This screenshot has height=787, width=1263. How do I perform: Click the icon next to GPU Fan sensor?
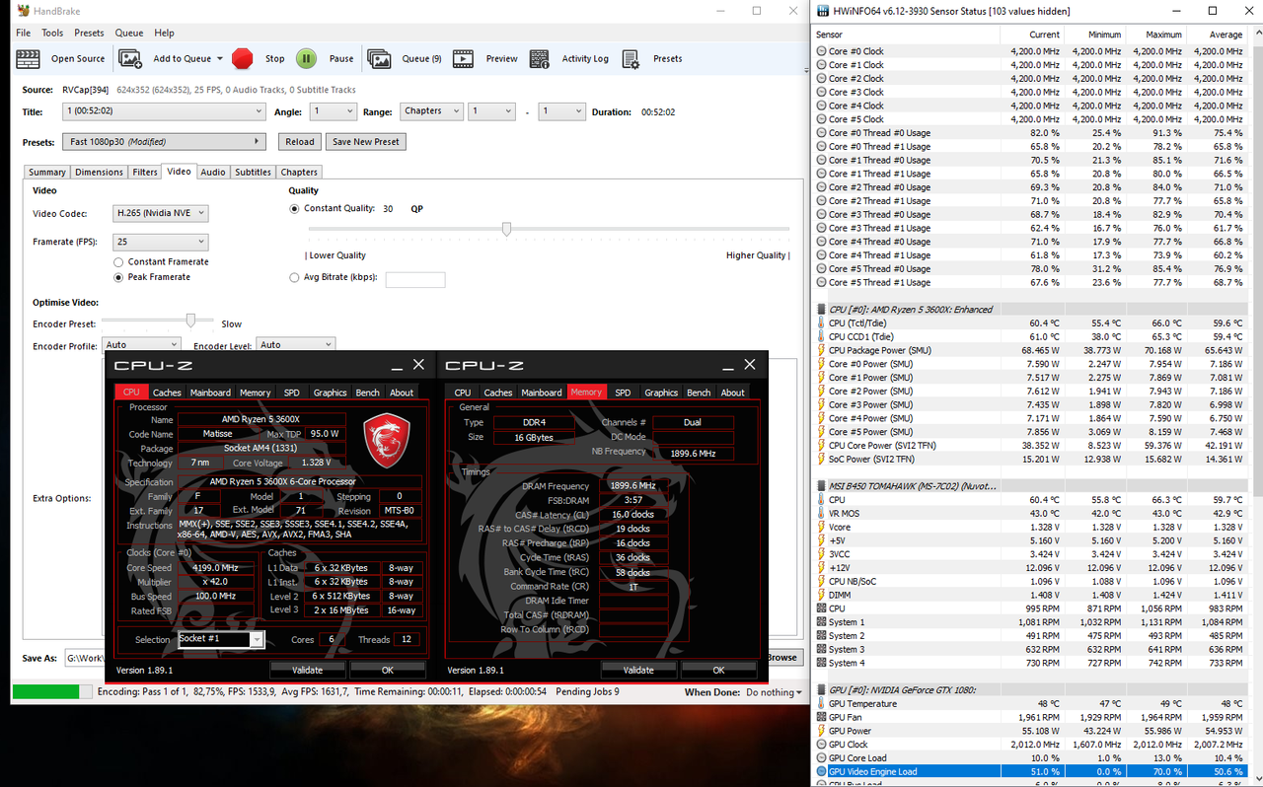[822, 717]
